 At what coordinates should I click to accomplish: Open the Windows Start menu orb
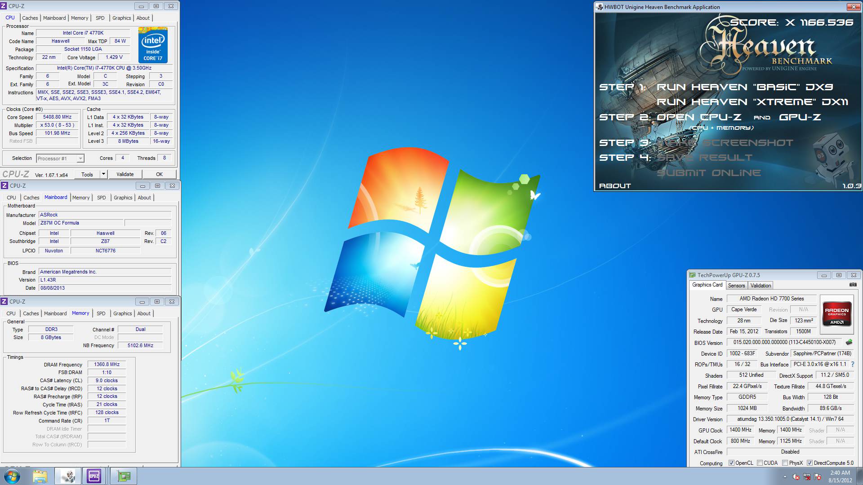[12, 476]
